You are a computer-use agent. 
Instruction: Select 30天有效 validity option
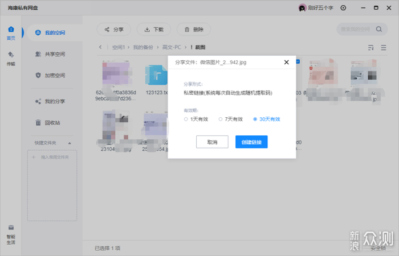[266, 119]
